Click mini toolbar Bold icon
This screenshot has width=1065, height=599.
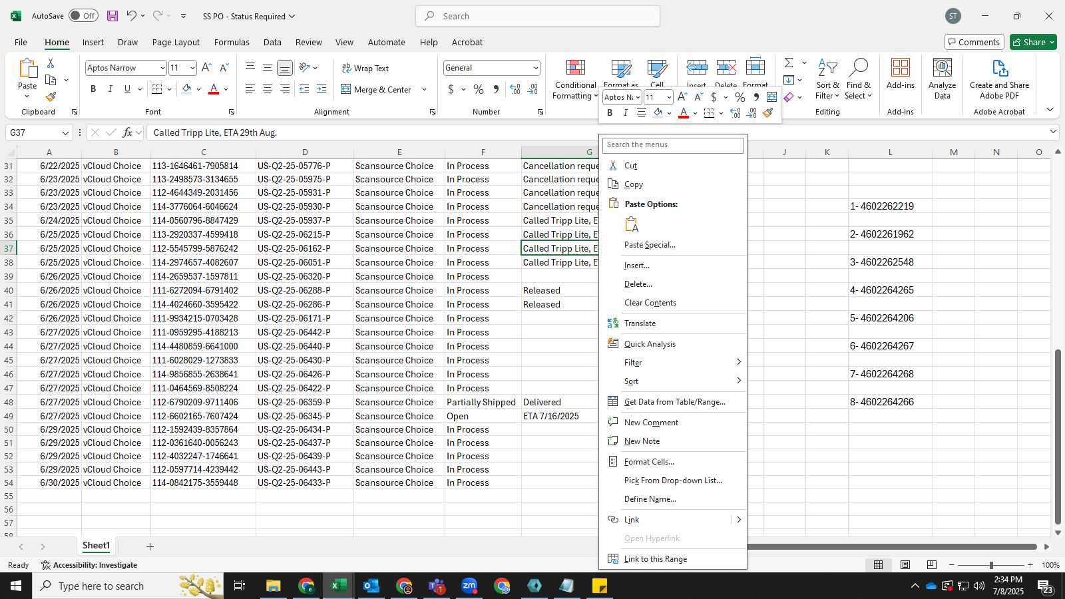tap(610, 113)
